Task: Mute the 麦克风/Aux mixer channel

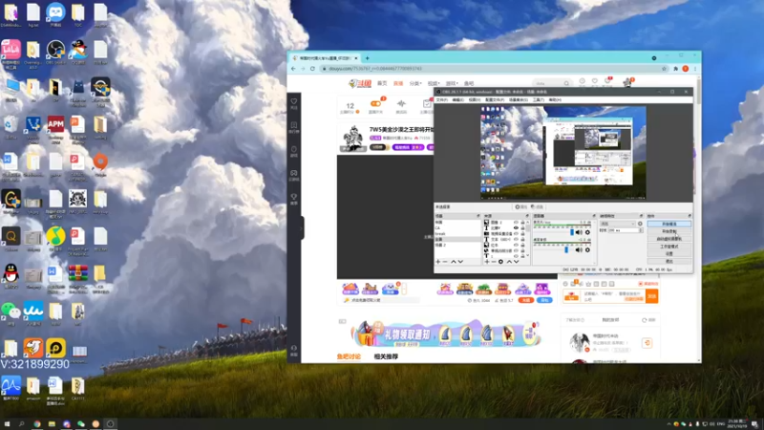Action: pos(579,232)
